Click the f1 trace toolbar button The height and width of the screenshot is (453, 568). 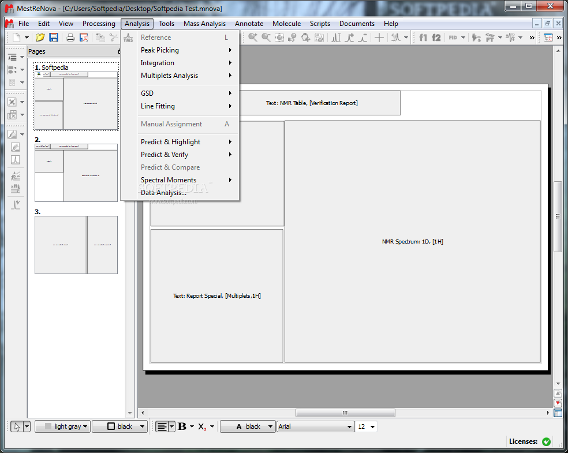click(x=423, y=38)
